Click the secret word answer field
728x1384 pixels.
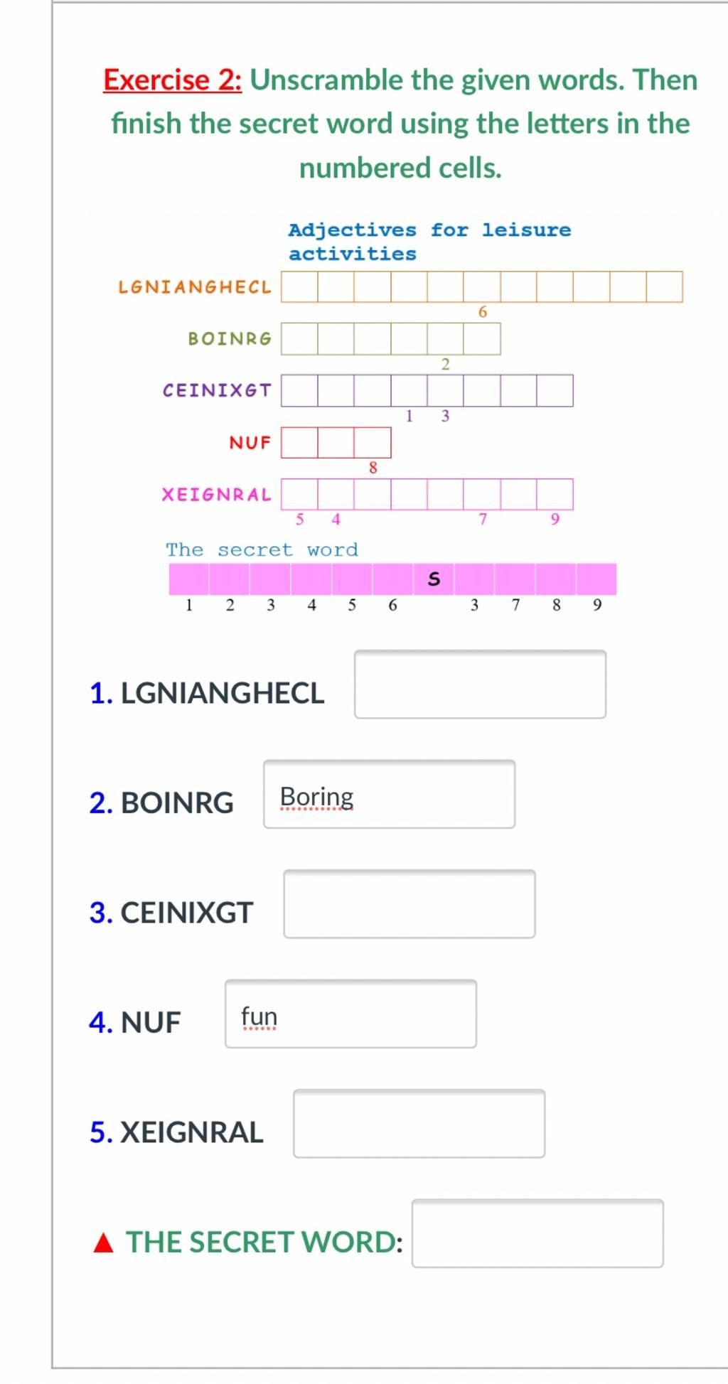[x=537, y=1233]
